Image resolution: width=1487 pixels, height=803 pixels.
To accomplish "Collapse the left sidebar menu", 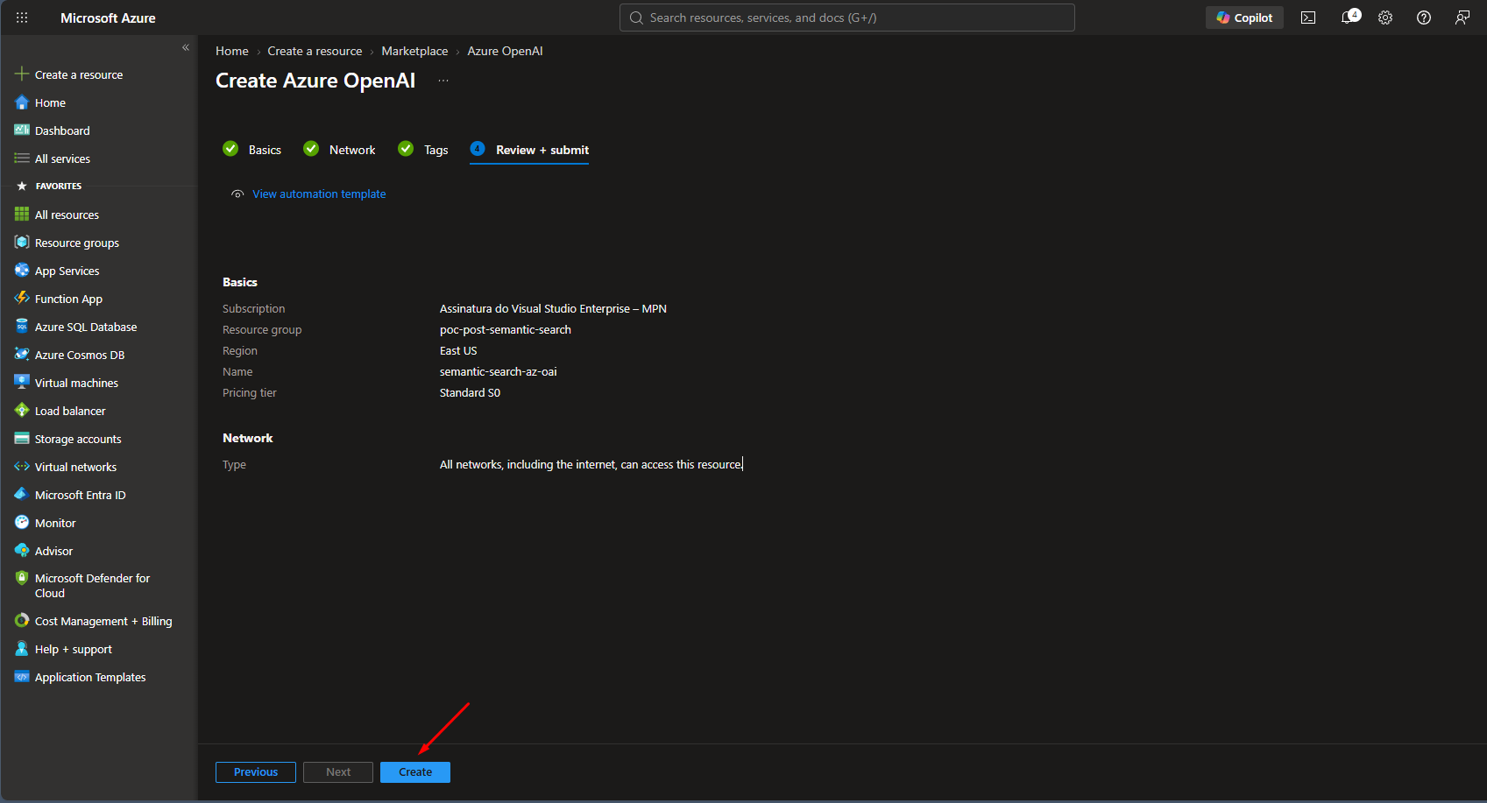I will [x=186, y=47].
